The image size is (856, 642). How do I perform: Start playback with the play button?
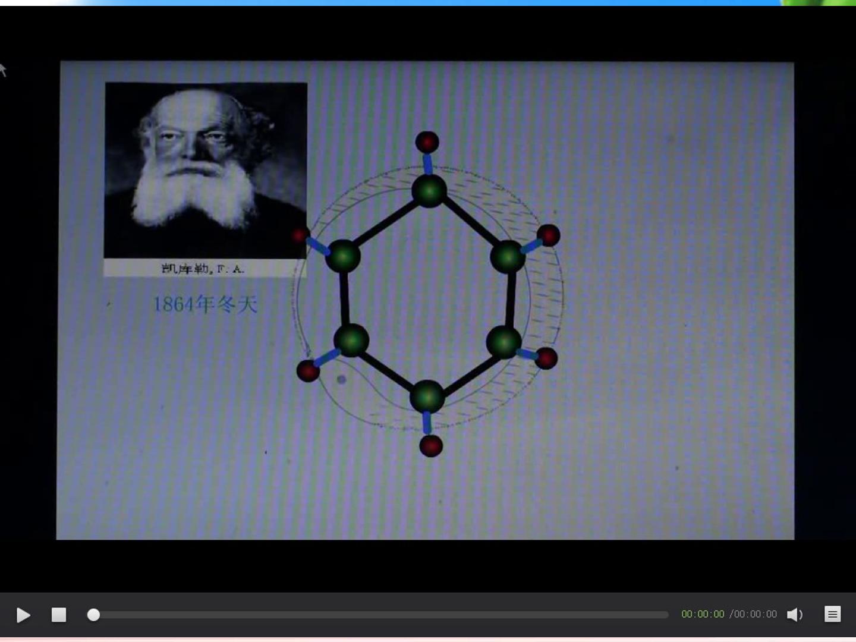23,615
